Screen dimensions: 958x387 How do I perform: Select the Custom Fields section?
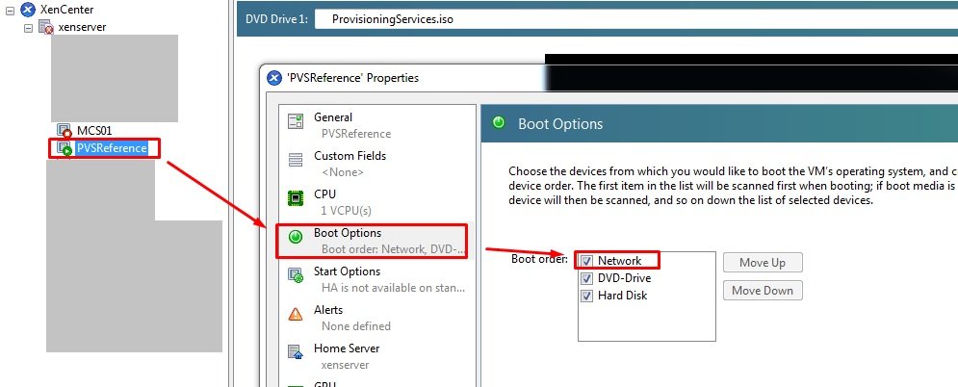[350, 161]
